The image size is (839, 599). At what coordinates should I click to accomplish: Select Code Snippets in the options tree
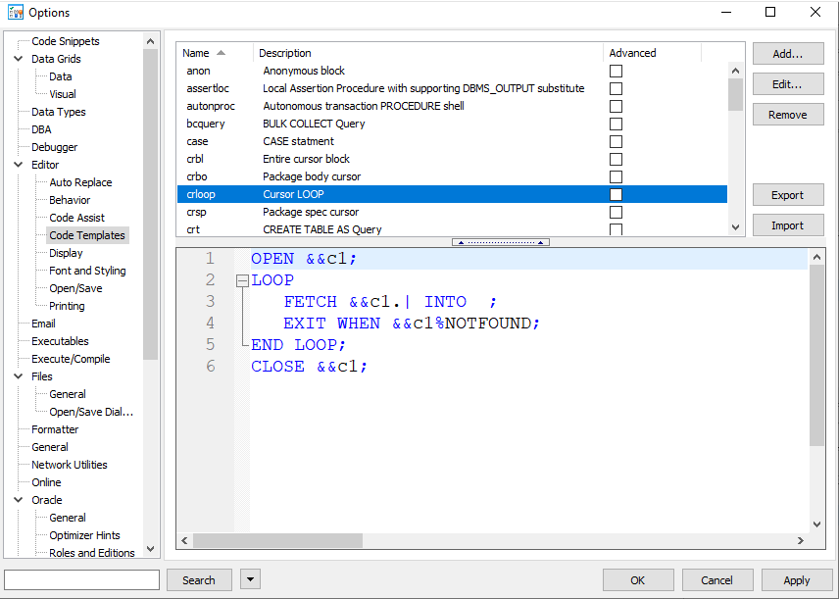66,41
